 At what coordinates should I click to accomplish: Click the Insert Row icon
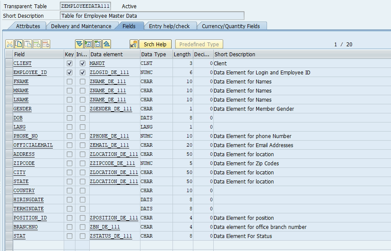pyautogui.click(x=37, y=44)
